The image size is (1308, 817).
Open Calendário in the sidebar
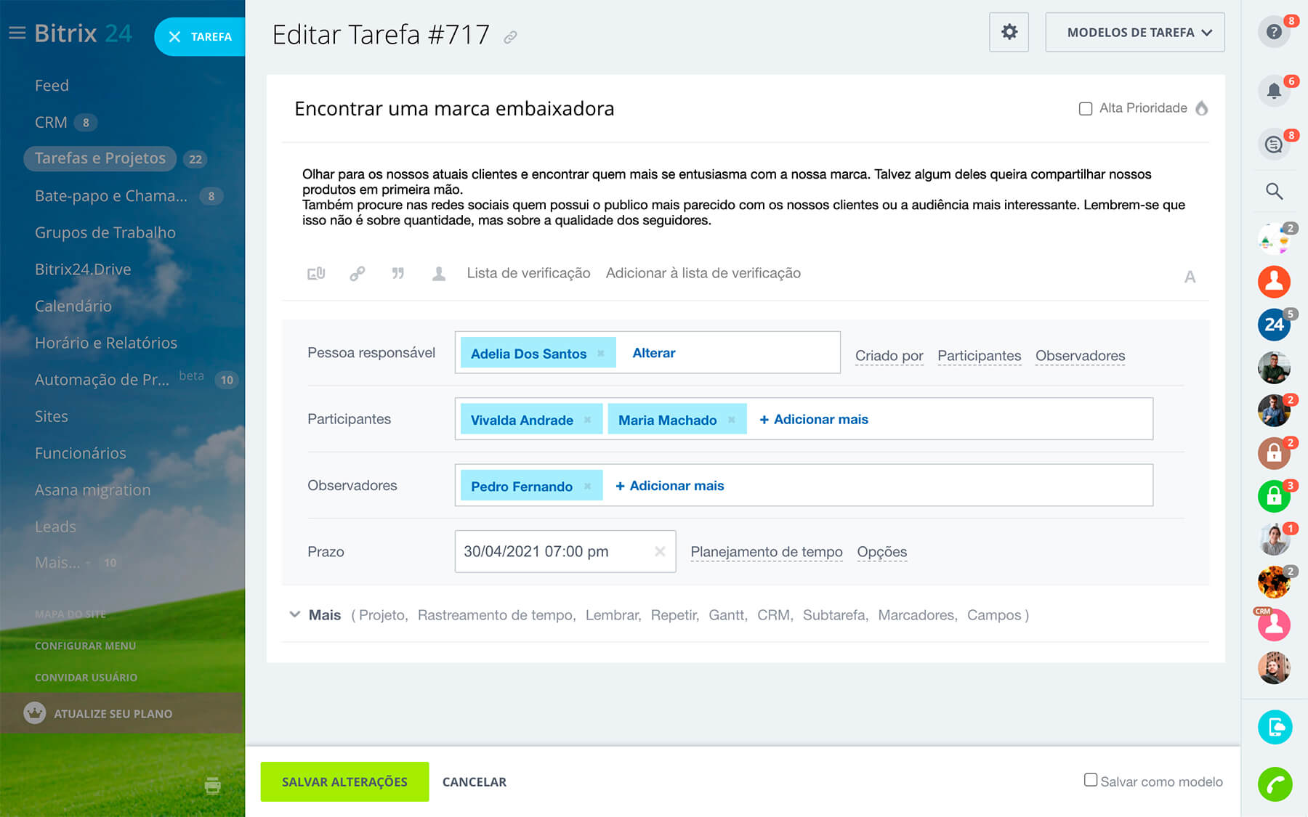(x=73, y=306)
